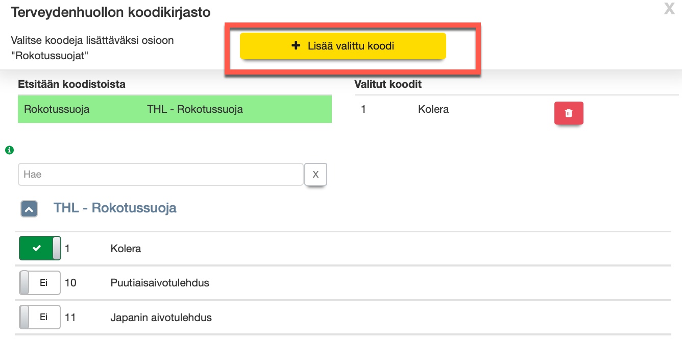This screenshot has width=682, height=339.
Task: Click the plus icon on the yellow button
Action: pos(296,46)
